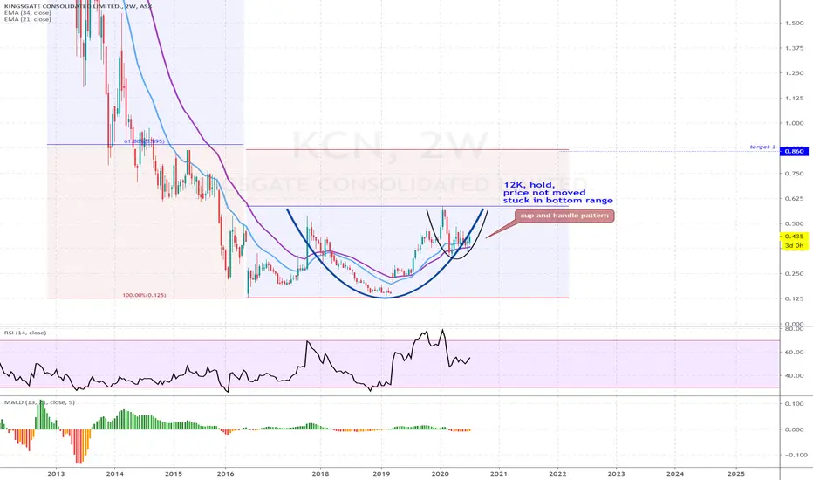Click the '3d 0h' bar countdown label
This screenshot has height=480, width=813.
794,245
